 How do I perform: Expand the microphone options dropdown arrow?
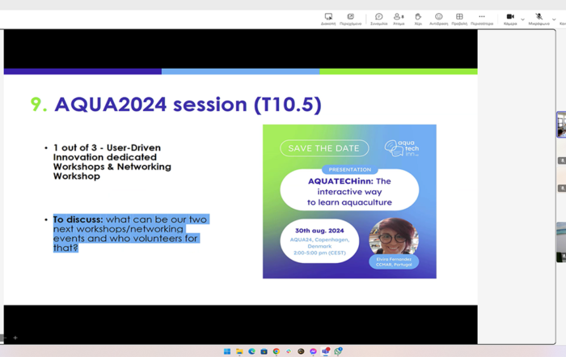tap(555, 18)
